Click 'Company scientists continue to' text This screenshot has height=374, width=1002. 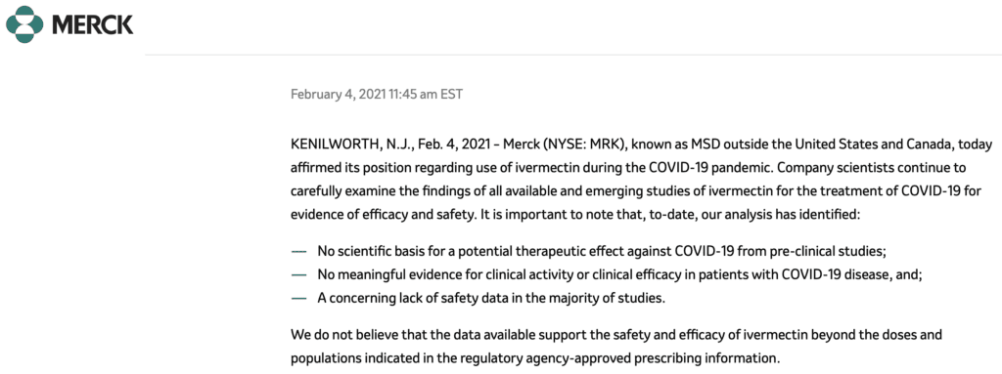point(883,169)
